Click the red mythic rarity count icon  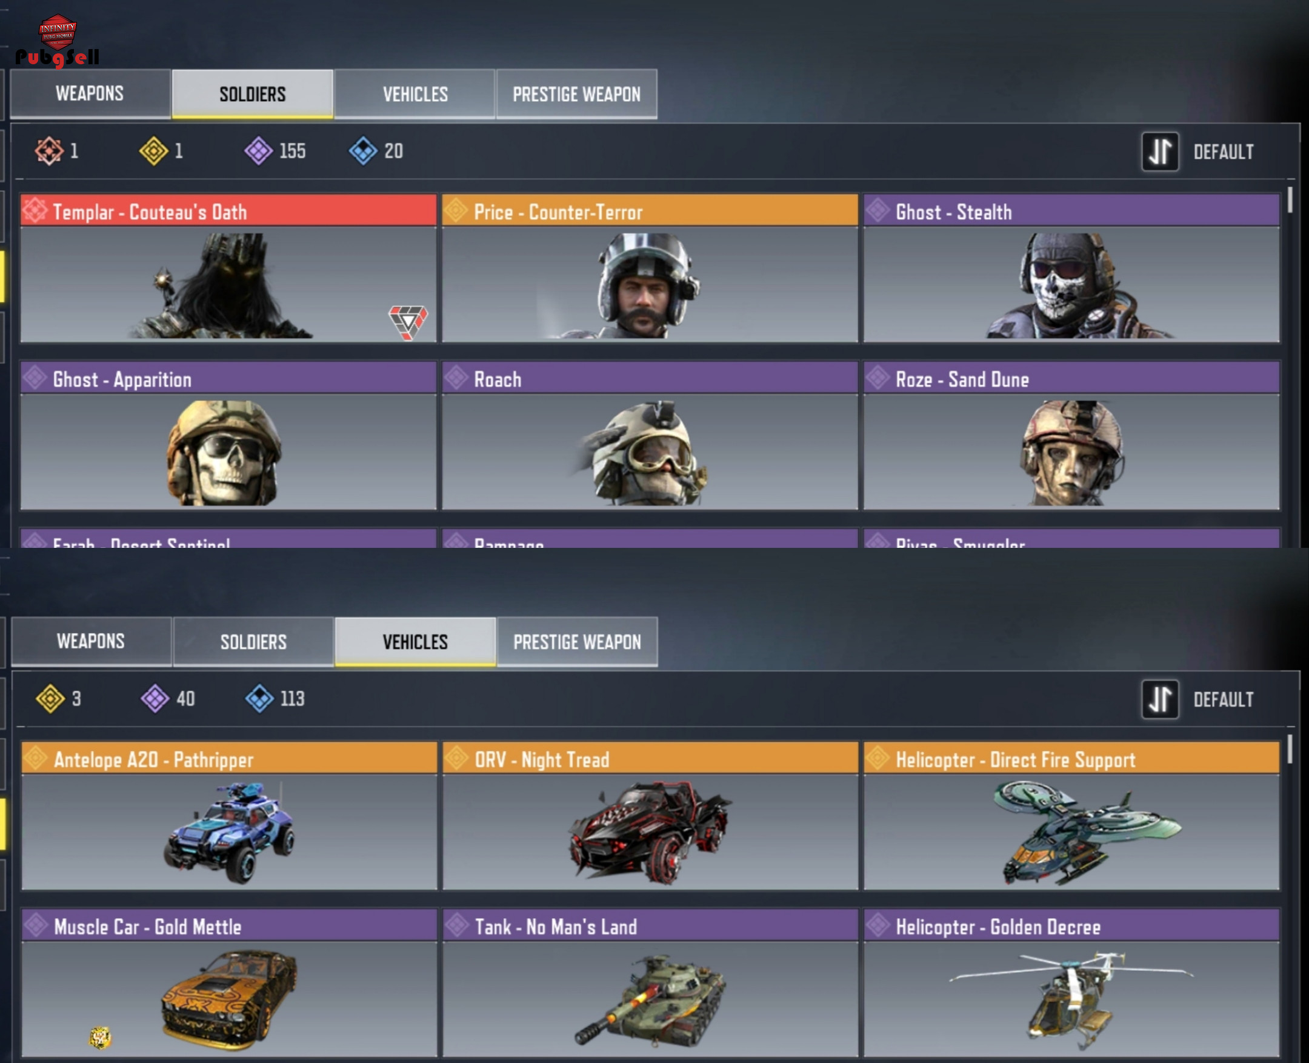click(x=49, y=151)
